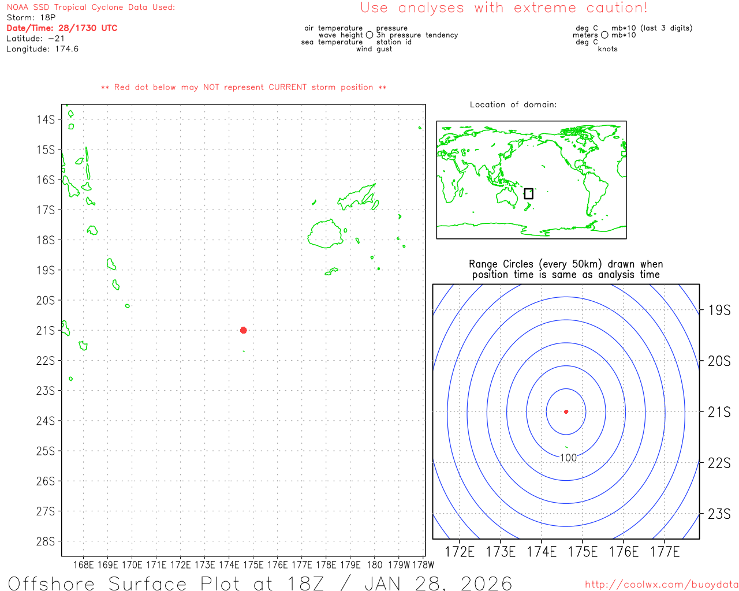Image resolution: width=739 pixels, height=591 pixels.
Task: Click the largest green Fiji island outline
Action: coord(326,234)
